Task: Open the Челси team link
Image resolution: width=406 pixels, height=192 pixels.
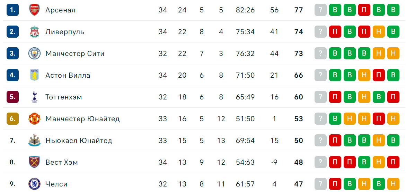Action: click(56, 184)
